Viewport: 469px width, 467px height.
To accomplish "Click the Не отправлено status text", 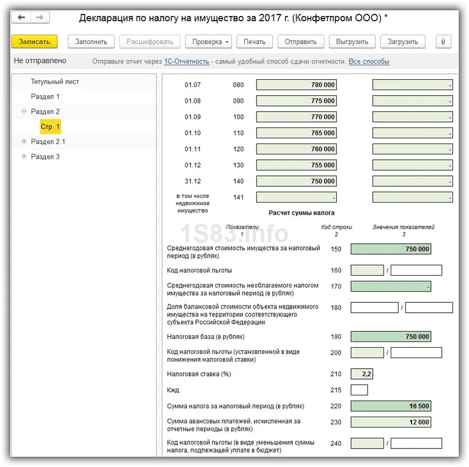I will tap(40, 61).
